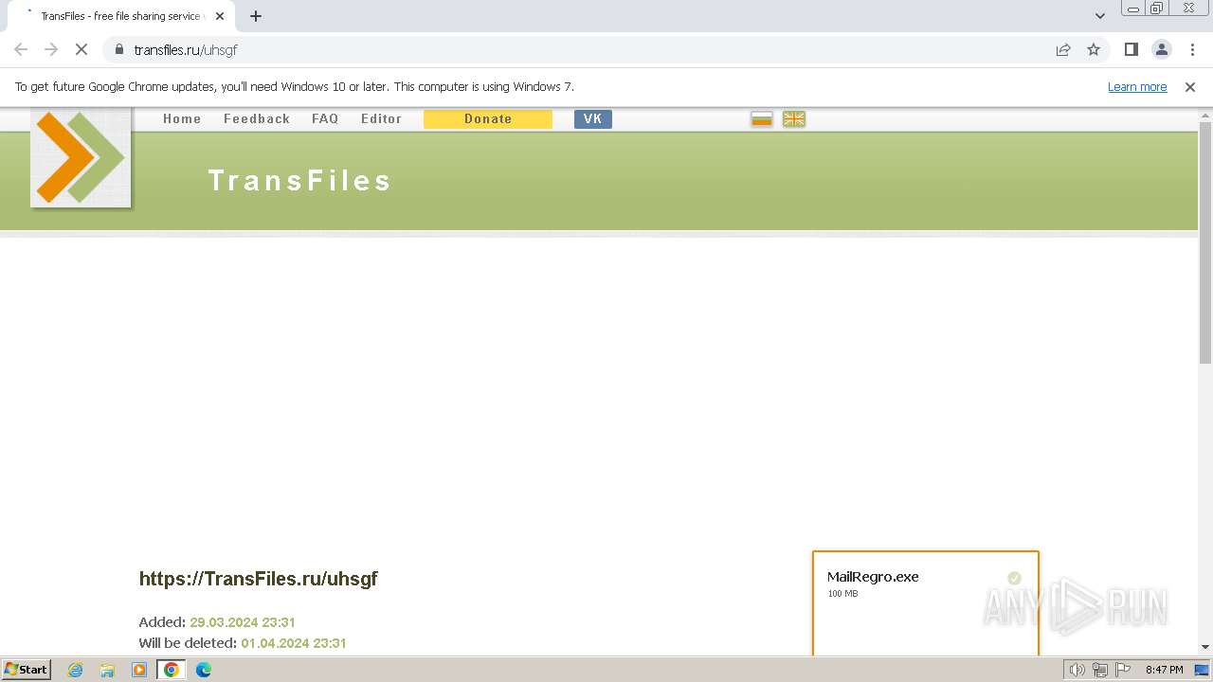Click the https://TransFiles.ru/uhsgf link text
The height and width of the screenshot is (682, 1213).
[x=259, y=579]
